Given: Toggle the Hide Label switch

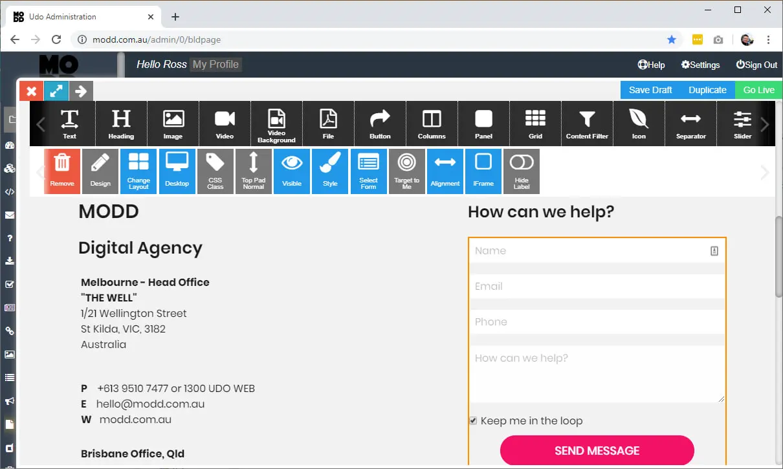Looking at the screenshot, I should coord(522,171).
